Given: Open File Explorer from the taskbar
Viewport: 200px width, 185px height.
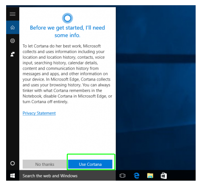Looking at the screenshot, I should (x=150, y=175).
